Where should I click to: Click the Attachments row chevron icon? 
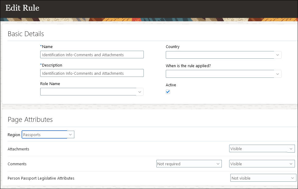pos(291,149)
